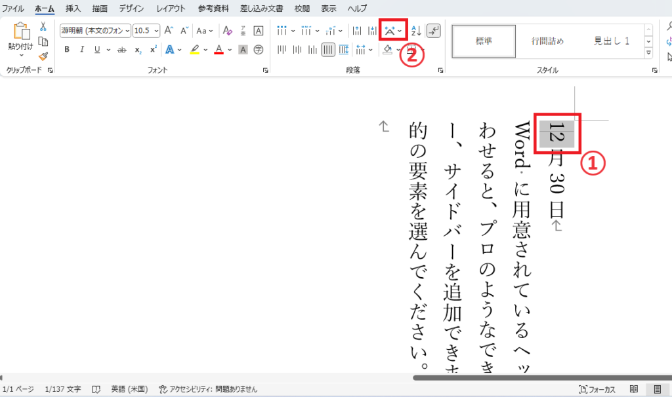Viewport: 672px width, 397px height.
Task: Expand the bullets list arrow
Action: pyautogui.click(x=293, y=31)
